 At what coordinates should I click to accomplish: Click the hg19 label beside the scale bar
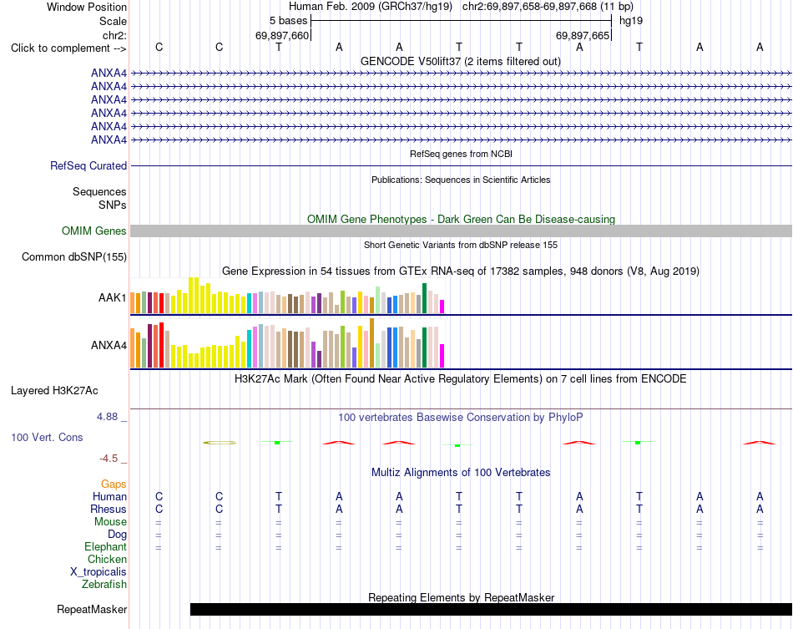coord(631,21)
